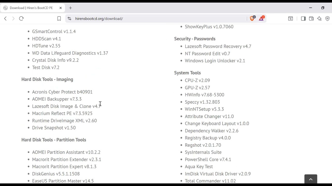Minimize the browser window
Screen dimensions: 332x186
[x=310, y=8]
